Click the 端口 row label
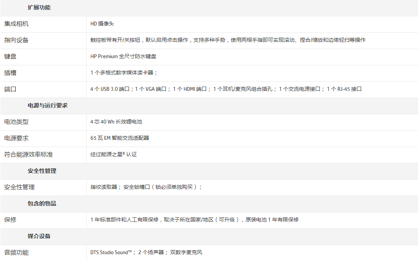Image resolution: width=418 pixels, height=261 pixels. [x=10, y=89]
